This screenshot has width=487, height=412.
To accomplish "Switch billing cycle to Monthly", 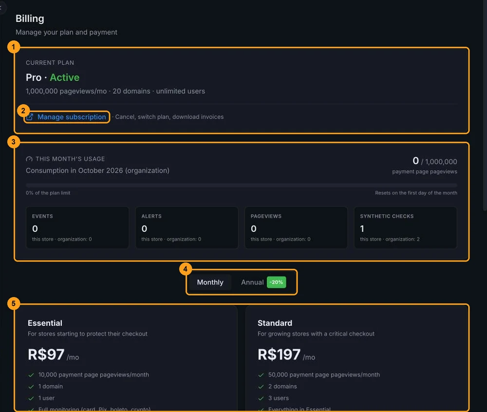I will 210,282.
